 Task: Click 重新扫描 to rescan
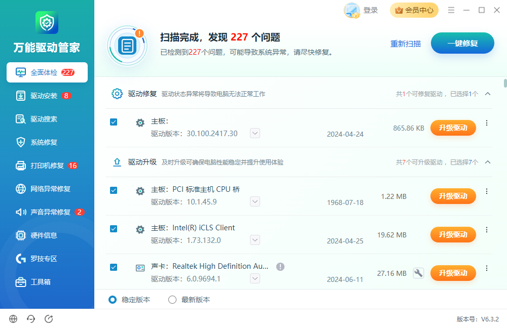coord(406,44)
